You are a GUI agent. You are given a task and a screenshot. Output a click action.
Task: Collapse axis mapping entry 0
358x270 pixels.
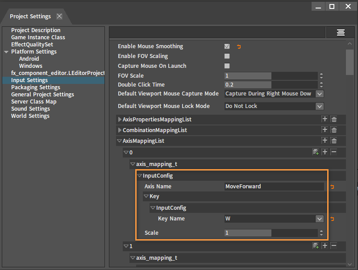coord(126,152)
